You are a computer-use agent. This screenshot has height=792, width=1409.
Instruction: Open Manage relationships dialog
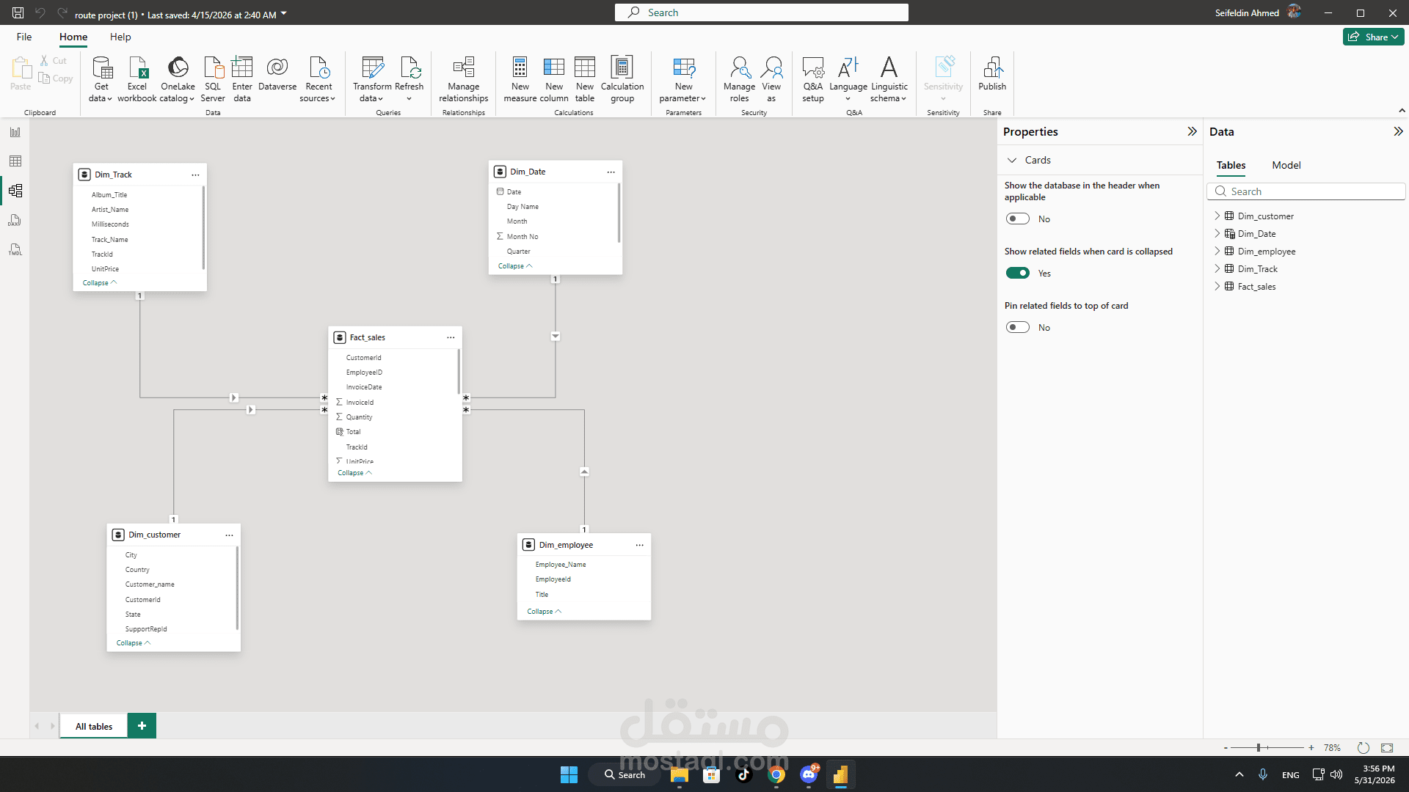464,79
